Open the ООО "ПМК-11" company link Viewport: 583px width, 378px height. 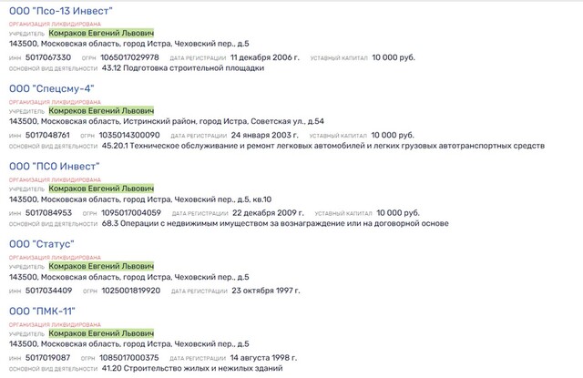[42, 312]
